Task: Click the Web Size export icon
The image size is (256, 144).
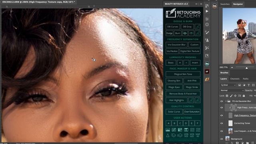Action: [192, 135]
